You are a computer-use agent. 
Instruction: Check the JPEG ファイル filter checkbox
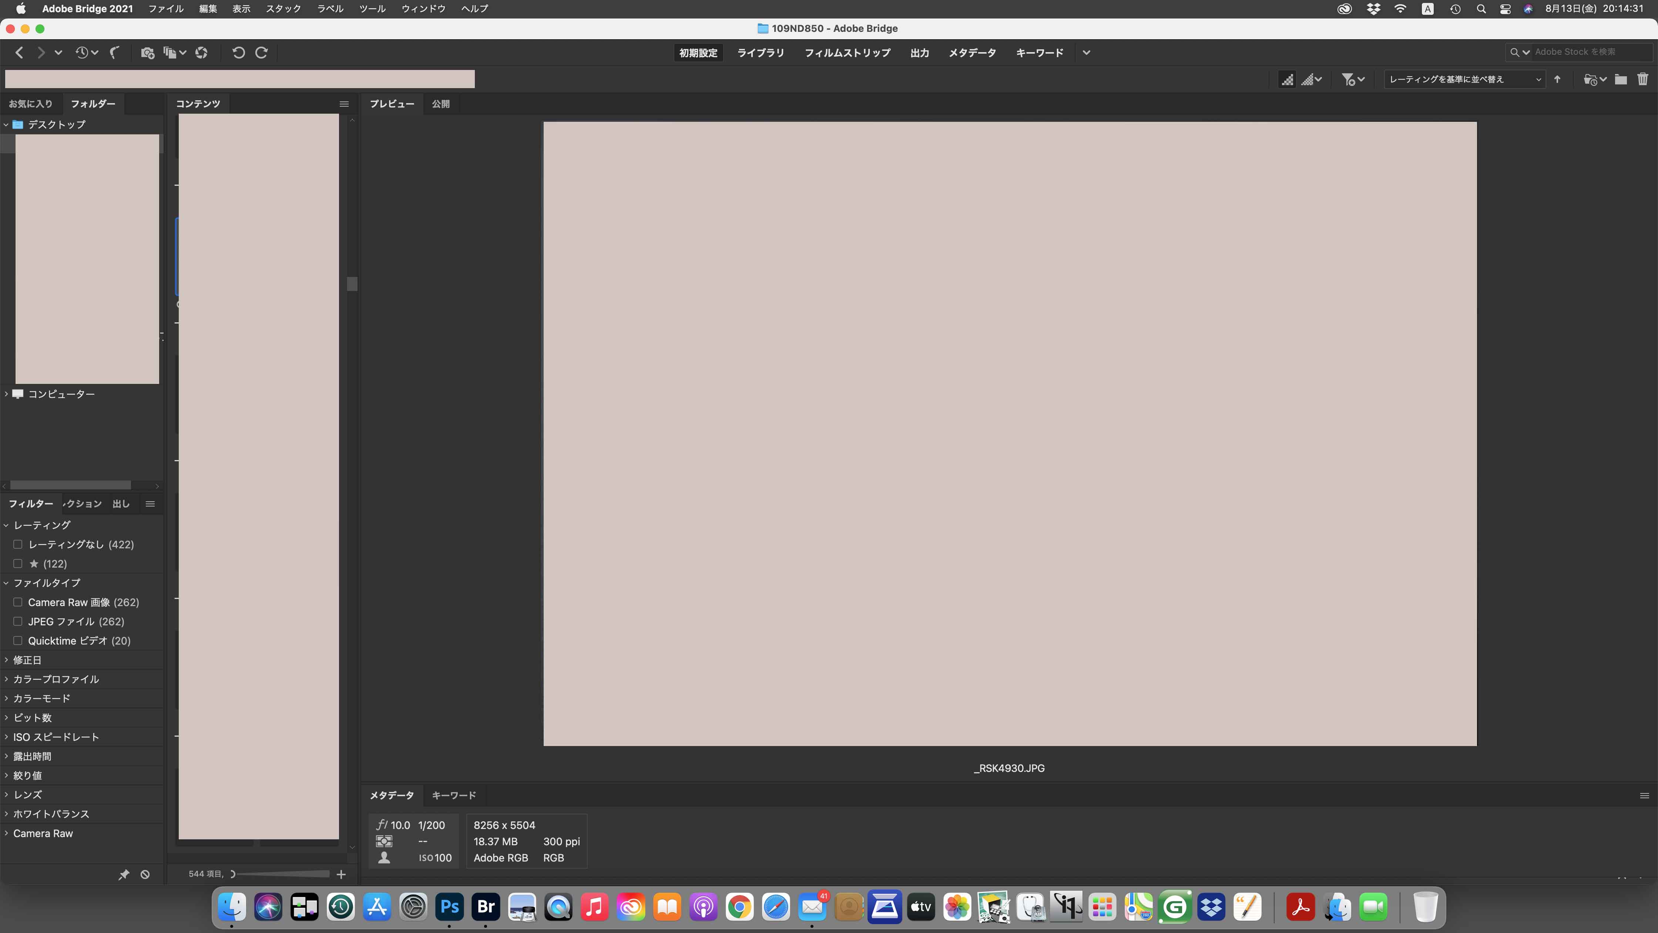[x=18, y=622]
